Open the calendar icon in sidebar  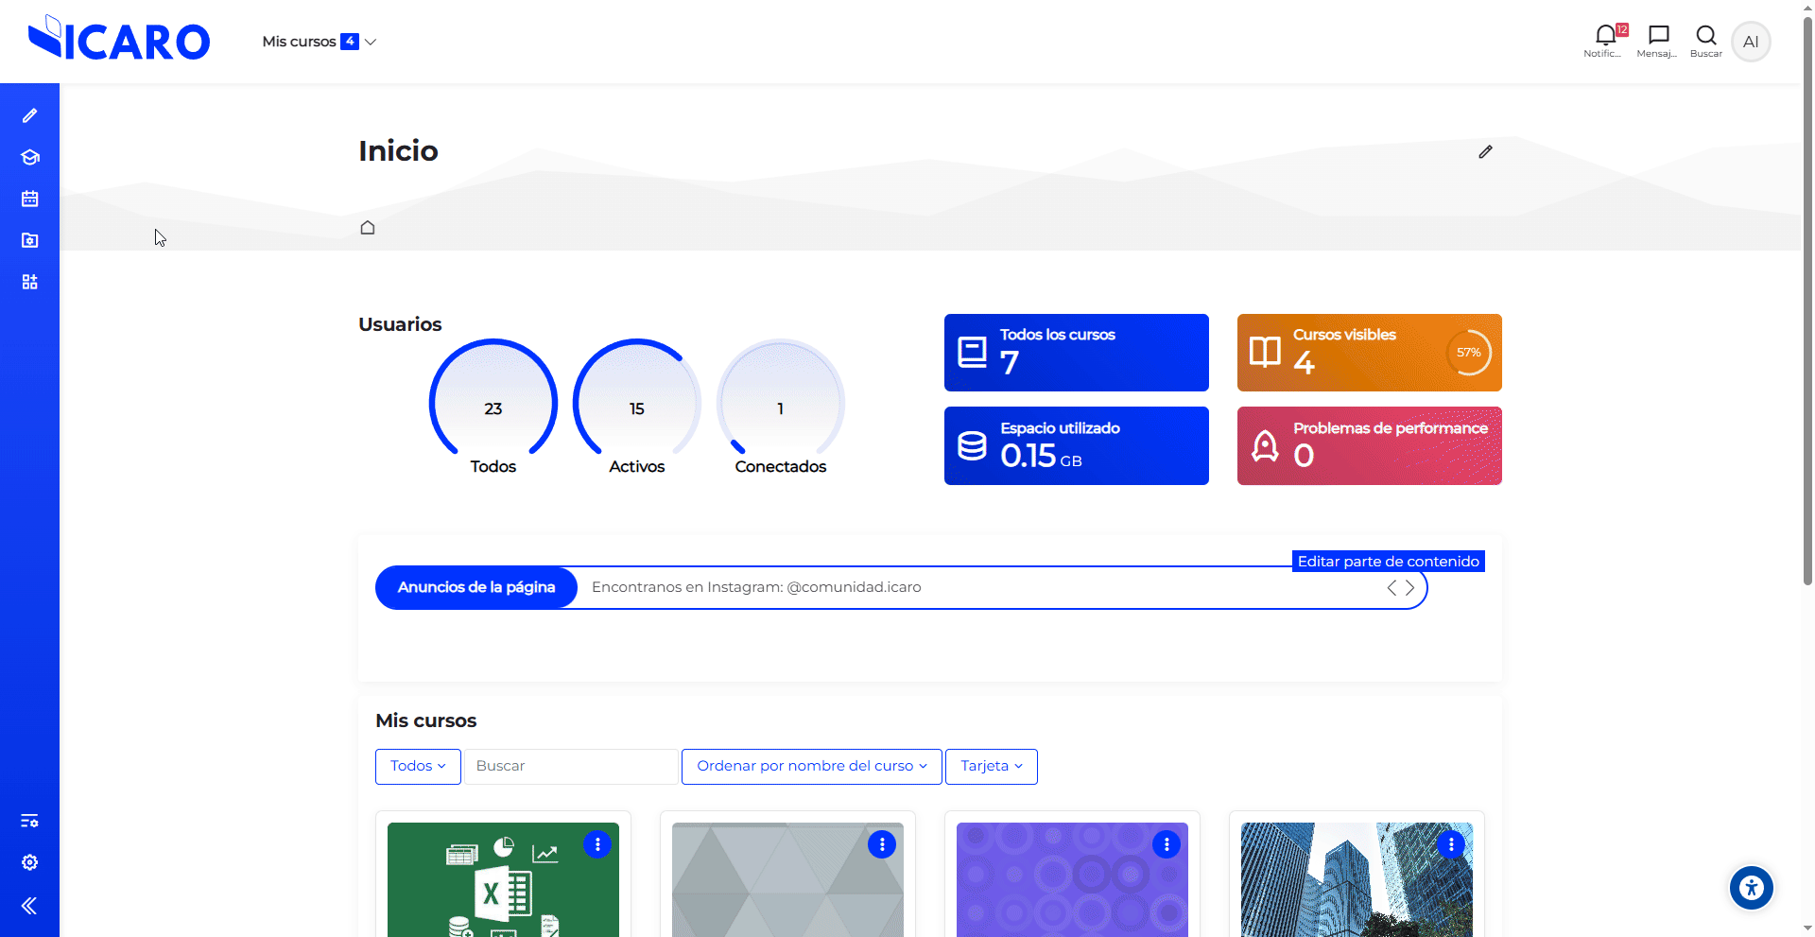29,199
